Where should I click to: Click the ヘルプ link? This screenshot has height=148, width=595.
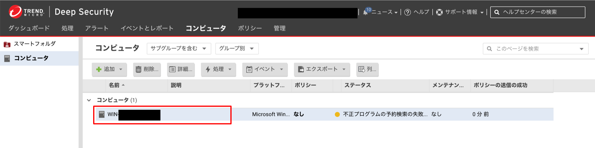421,12
